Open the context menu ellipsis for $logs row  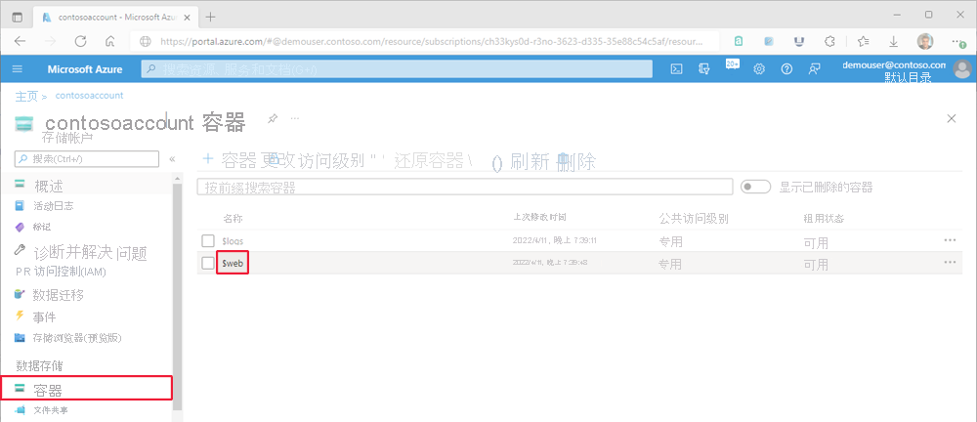point(950,240)
